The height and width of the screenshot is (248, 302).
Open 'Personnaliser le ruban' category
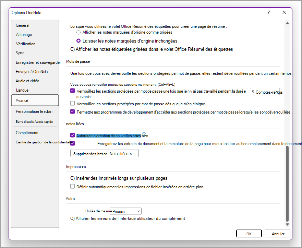pos(34,111)
